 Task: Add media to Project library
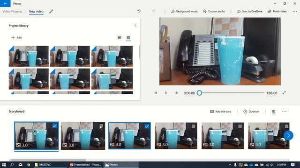(x=16, y=37)
